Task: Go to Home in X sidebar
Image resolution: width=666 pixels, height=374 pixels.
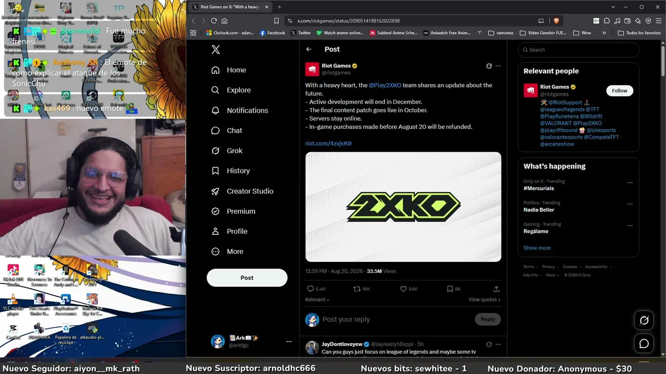Action: (x=228, y=70)
